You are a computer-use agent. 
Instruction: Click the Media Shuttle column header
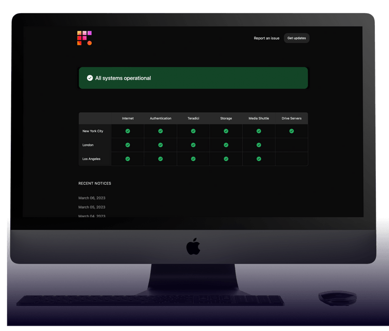click(259, 119)
